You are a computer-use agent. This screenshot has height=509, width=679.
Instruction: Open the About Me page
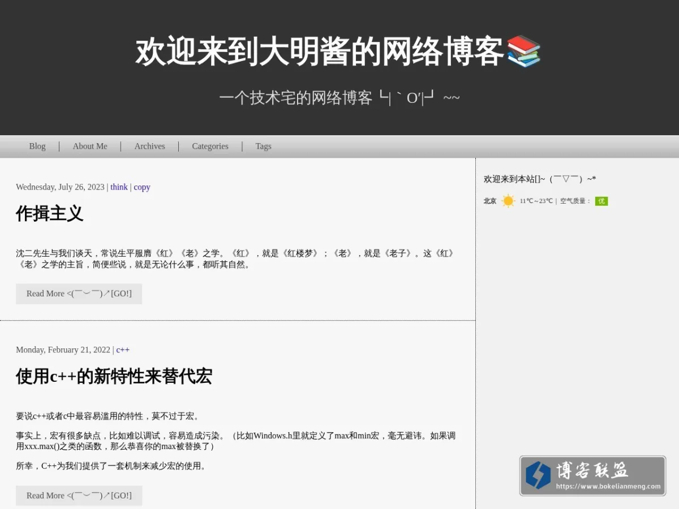click(90, 146)
